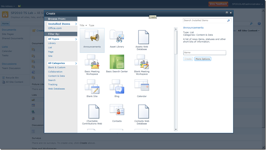Click the Create button in details pane
Viewport: 266px width, 150px height.
188,59
